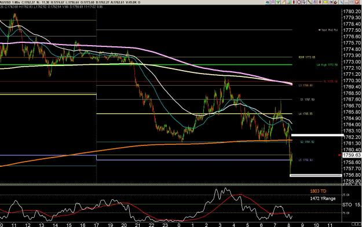
Task: Click the red square icon ending the toolbar
Action: pos(356,2)
